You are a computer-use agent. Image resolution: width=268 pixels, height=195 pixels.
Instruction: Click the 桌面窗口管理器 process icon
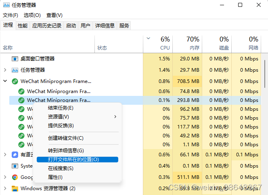point(15,59)
